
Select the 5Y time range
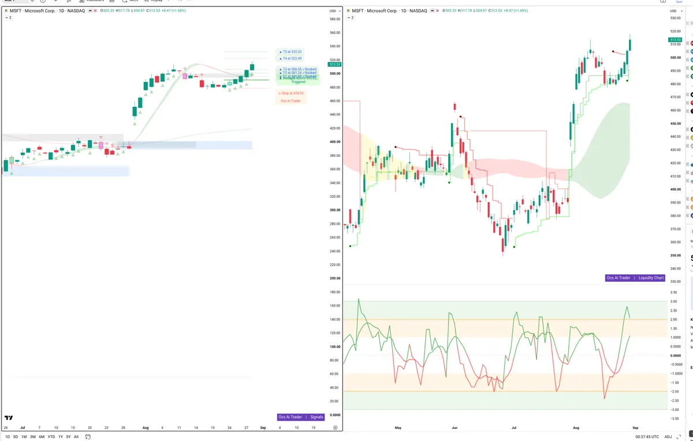pos(68,437)
